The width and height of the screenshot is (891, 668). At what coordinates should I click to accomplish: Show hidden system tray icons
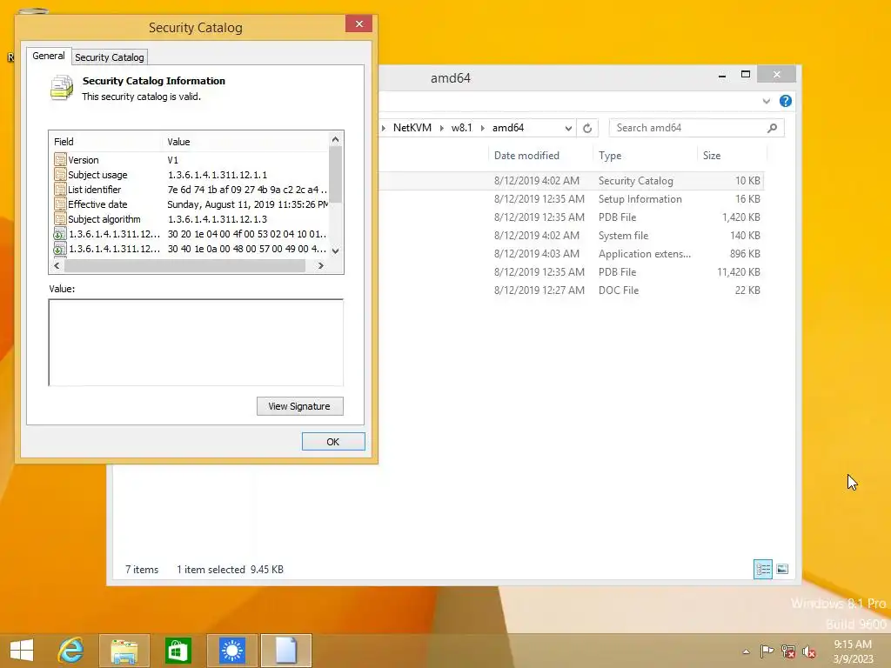coord(746,651)
